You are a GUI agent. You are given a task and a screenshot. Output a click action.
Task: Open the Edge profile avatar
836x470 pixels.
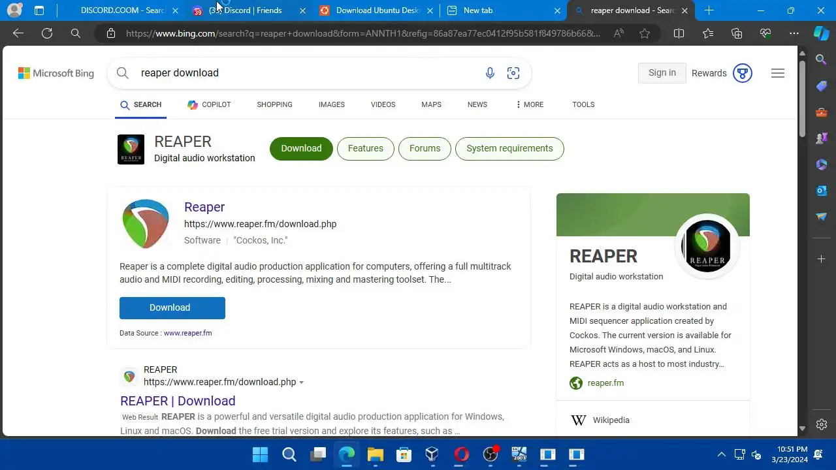(14, 10)
